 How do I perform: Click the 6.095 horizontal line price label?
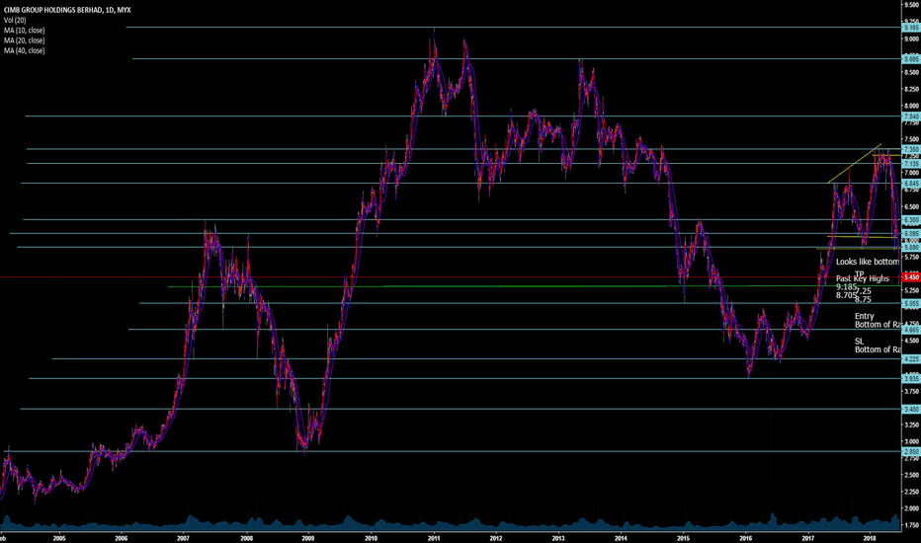tap(911, 234)
